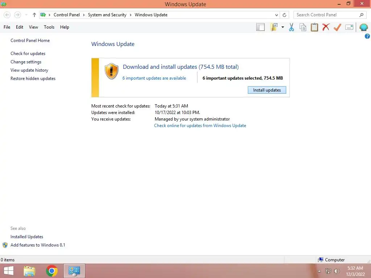The width and height of the screenshot is (371, 278).
Task: Click Add features to Windows 8.1
Action: click(38, 245)
